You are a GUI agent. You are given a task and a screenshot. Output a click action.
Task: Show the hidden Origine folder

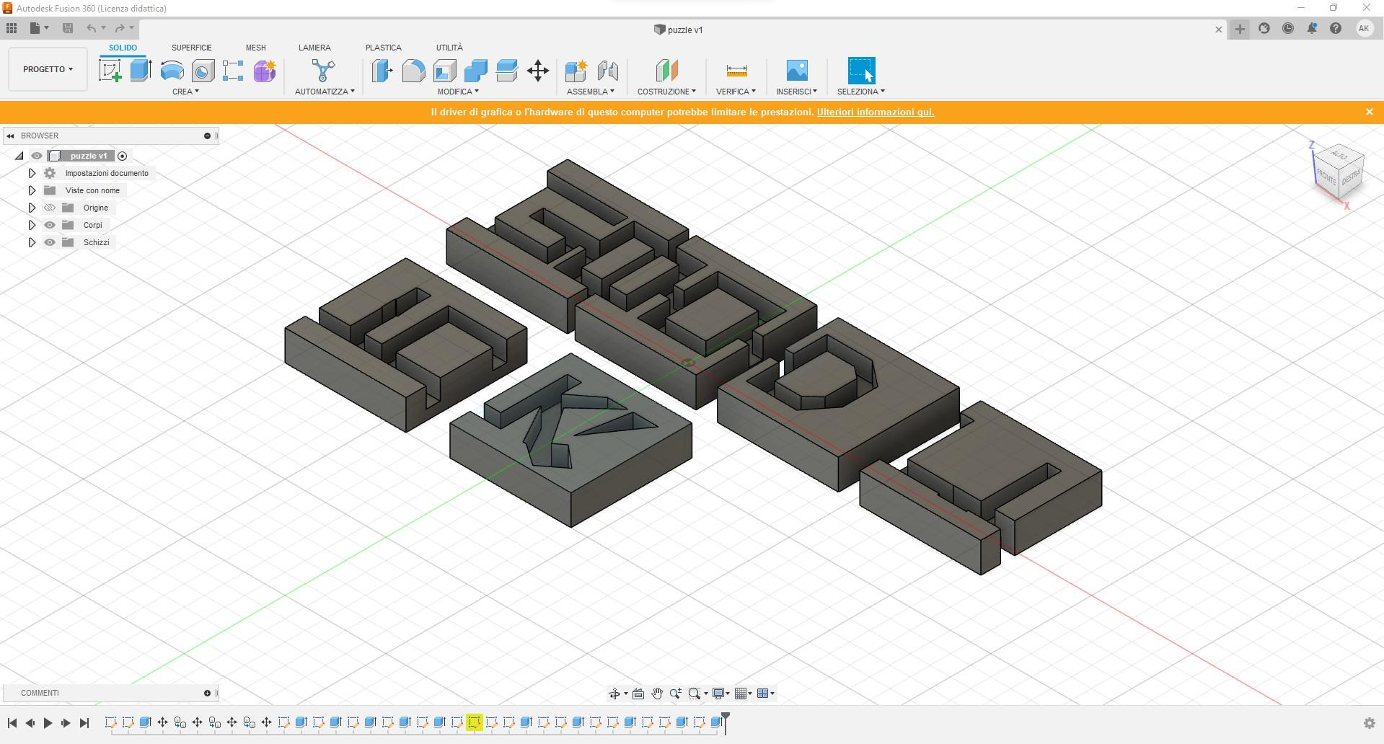(50, 208)
